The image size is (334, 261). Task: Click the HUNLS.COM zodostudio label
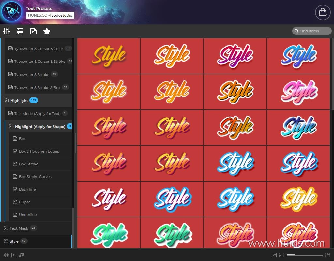(x=50, y=15)
